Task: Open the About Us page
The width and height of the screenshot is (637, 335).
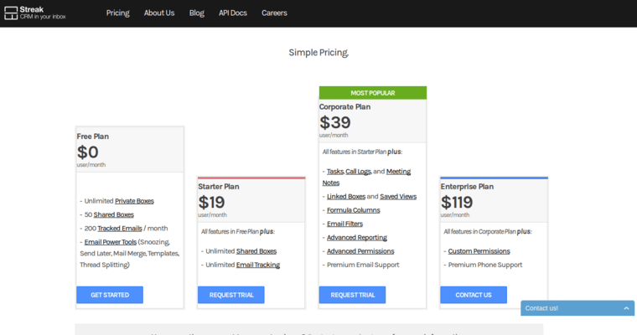Action: [x=159, y=13]
